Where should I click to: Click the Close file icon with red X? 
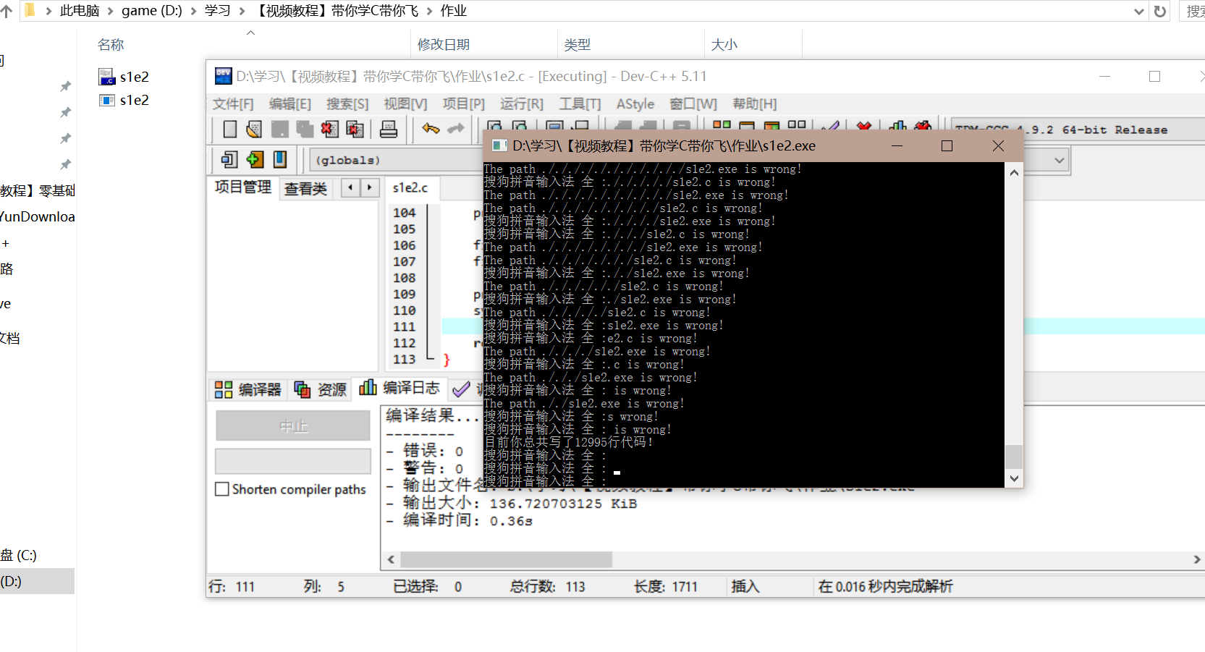click(329, 130)
